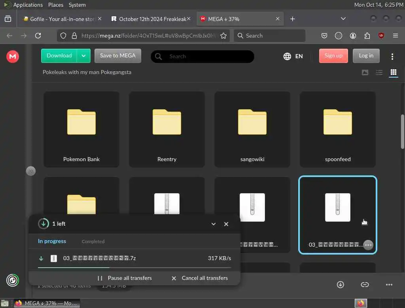Save to Pocket icon

324,35
